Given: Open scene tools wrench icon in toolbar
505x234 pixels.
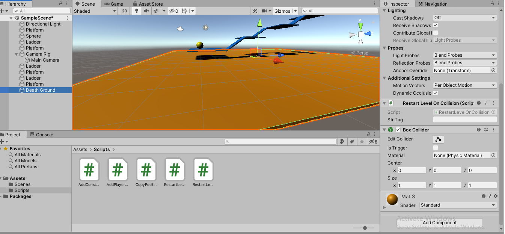Looking at the screenshot, I should [x=255, y=11].
